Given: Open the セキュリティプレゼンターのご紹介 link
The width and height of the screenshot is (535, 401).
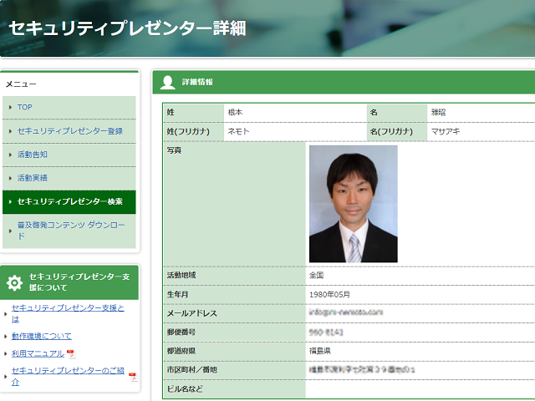Looking at the screenshot, I should point(67,375).
